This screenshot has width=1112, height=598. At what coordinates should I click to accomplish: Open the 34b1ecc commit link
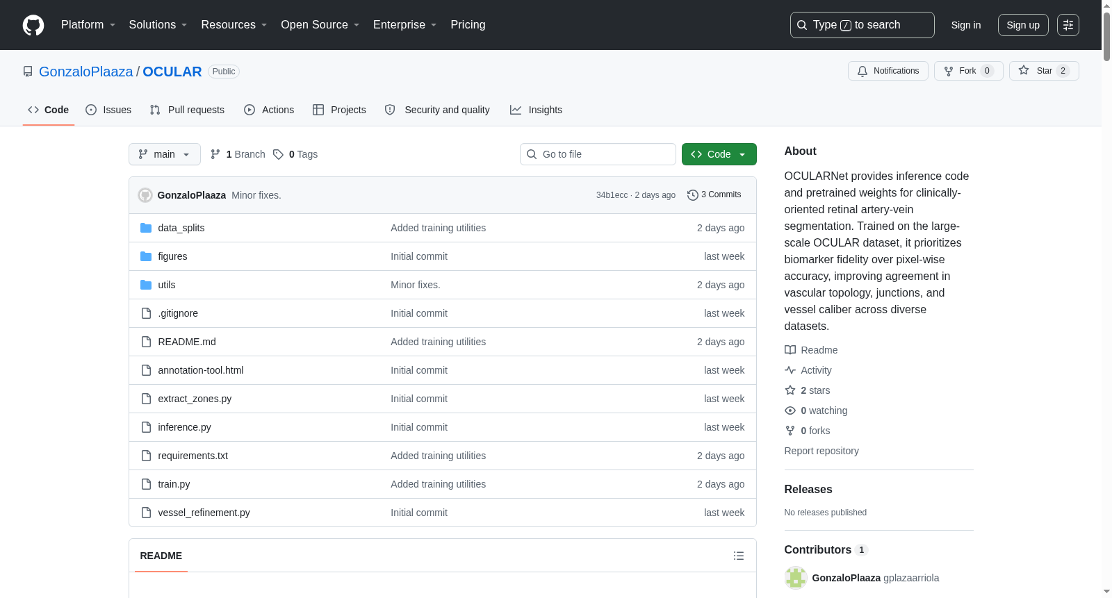(612, 195)
